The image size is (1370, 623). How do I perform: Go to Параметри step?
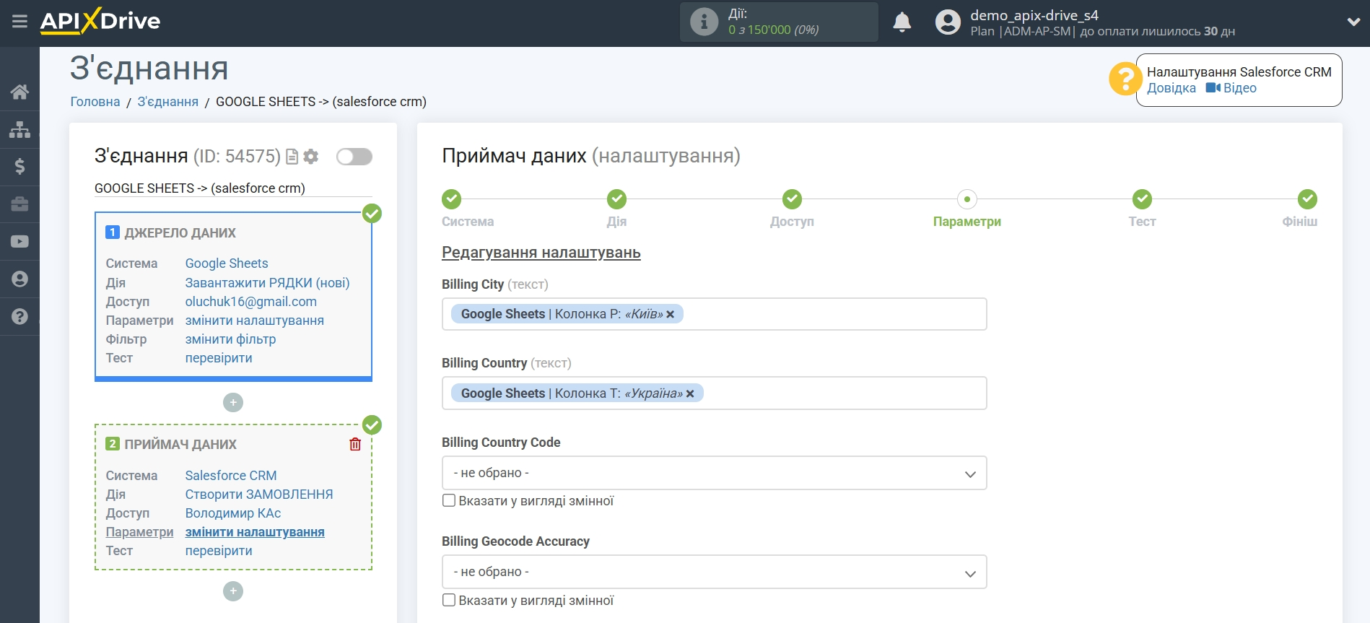[x=967, y=199]
